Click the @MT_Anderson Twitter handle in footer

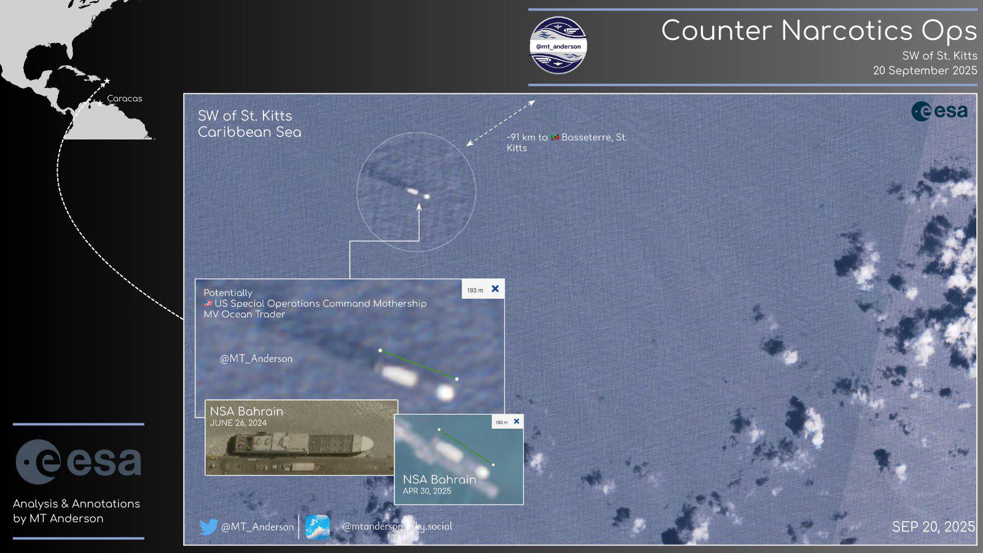(x=257, y=527)
